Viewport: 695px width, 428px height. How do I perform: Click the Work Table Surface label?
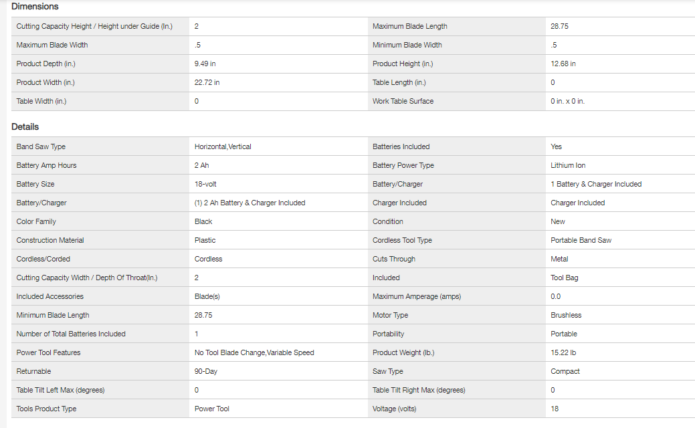pyautogui.click(x=403, y=101)
